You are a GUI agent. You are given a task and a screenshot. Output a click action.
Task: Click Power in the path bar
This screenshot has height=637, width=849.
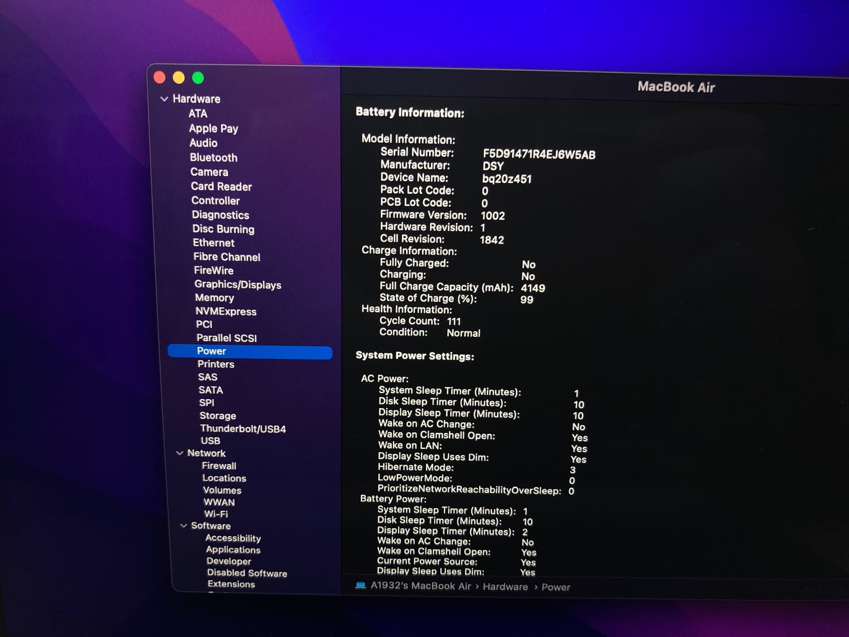pos(555,587)
